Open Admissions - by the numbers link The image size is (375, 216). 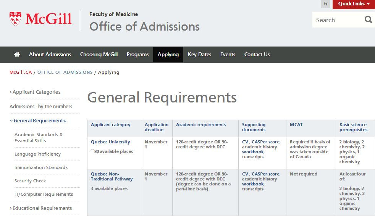click(41, 107)
